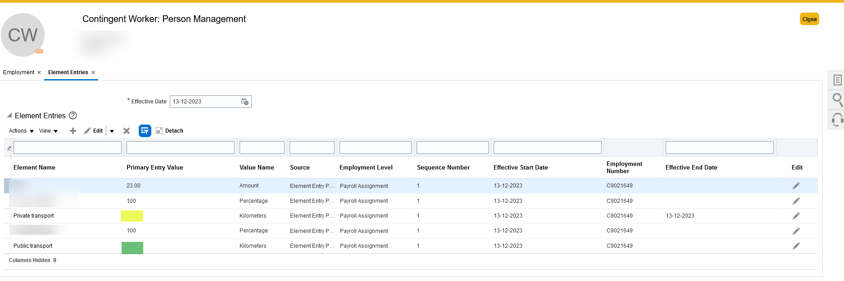Open the Effective Date calendar picker
Screen dimensions: 844x281
245,102
